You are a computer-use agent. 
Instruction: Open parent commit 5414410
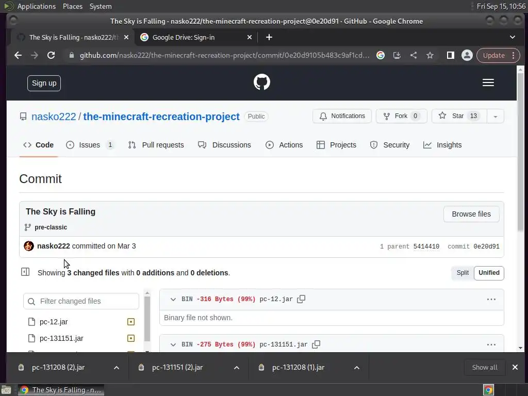coord(426,246)
